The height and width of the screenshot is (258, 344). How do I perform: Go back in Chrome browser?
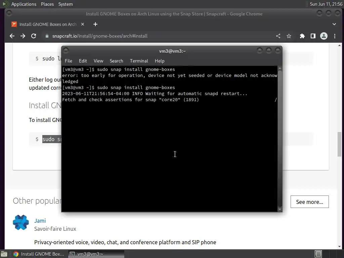click(12, 36)
